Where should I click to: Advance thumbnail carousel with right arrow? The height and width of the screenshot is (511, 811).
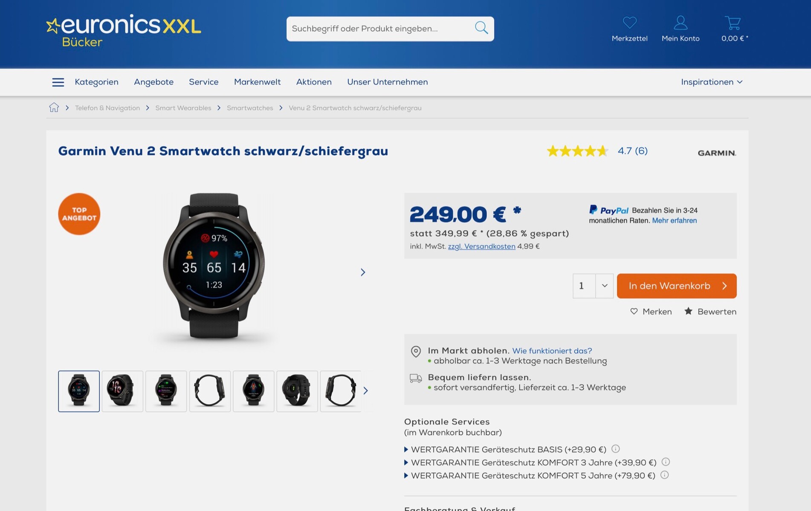pyautogui.click(x=365, y=390)
